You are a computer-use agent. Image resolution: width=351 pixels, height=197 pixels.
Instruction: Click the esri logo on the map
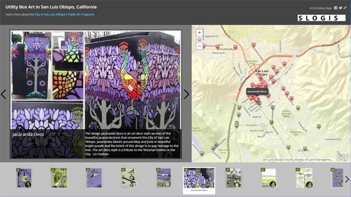coord(343,157)
